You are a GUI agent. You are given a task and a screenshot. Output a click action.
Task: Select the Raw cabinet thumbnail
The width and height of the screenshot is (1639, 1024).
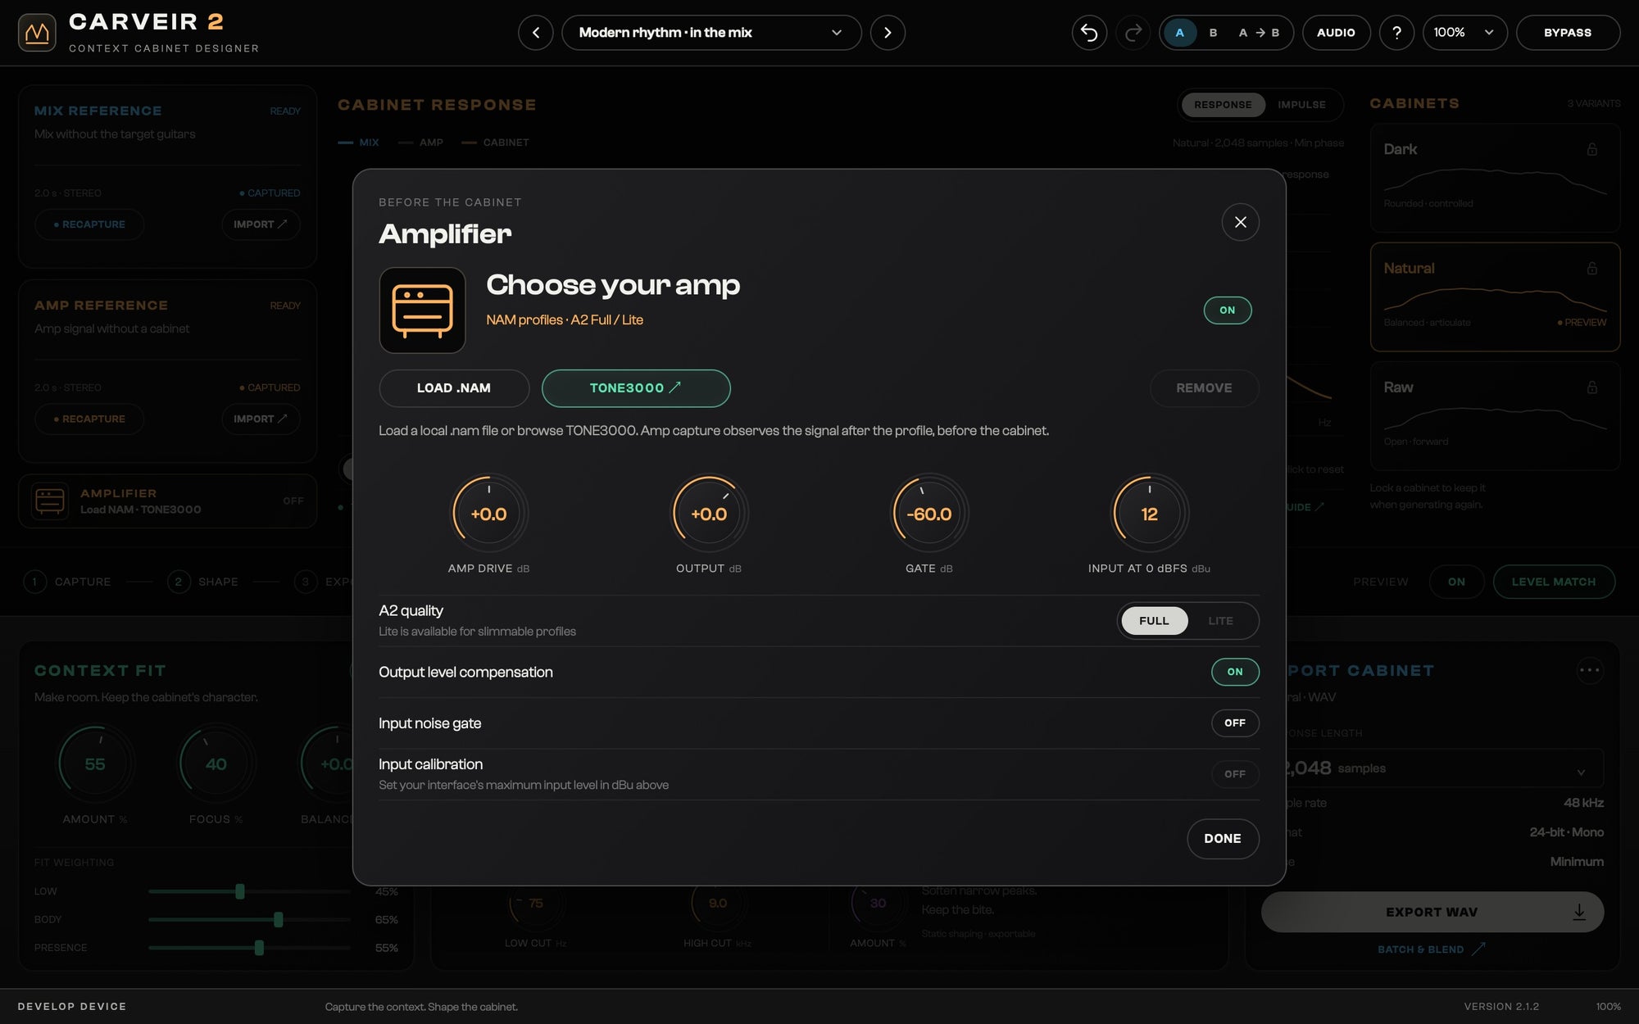pos(1495,415)
